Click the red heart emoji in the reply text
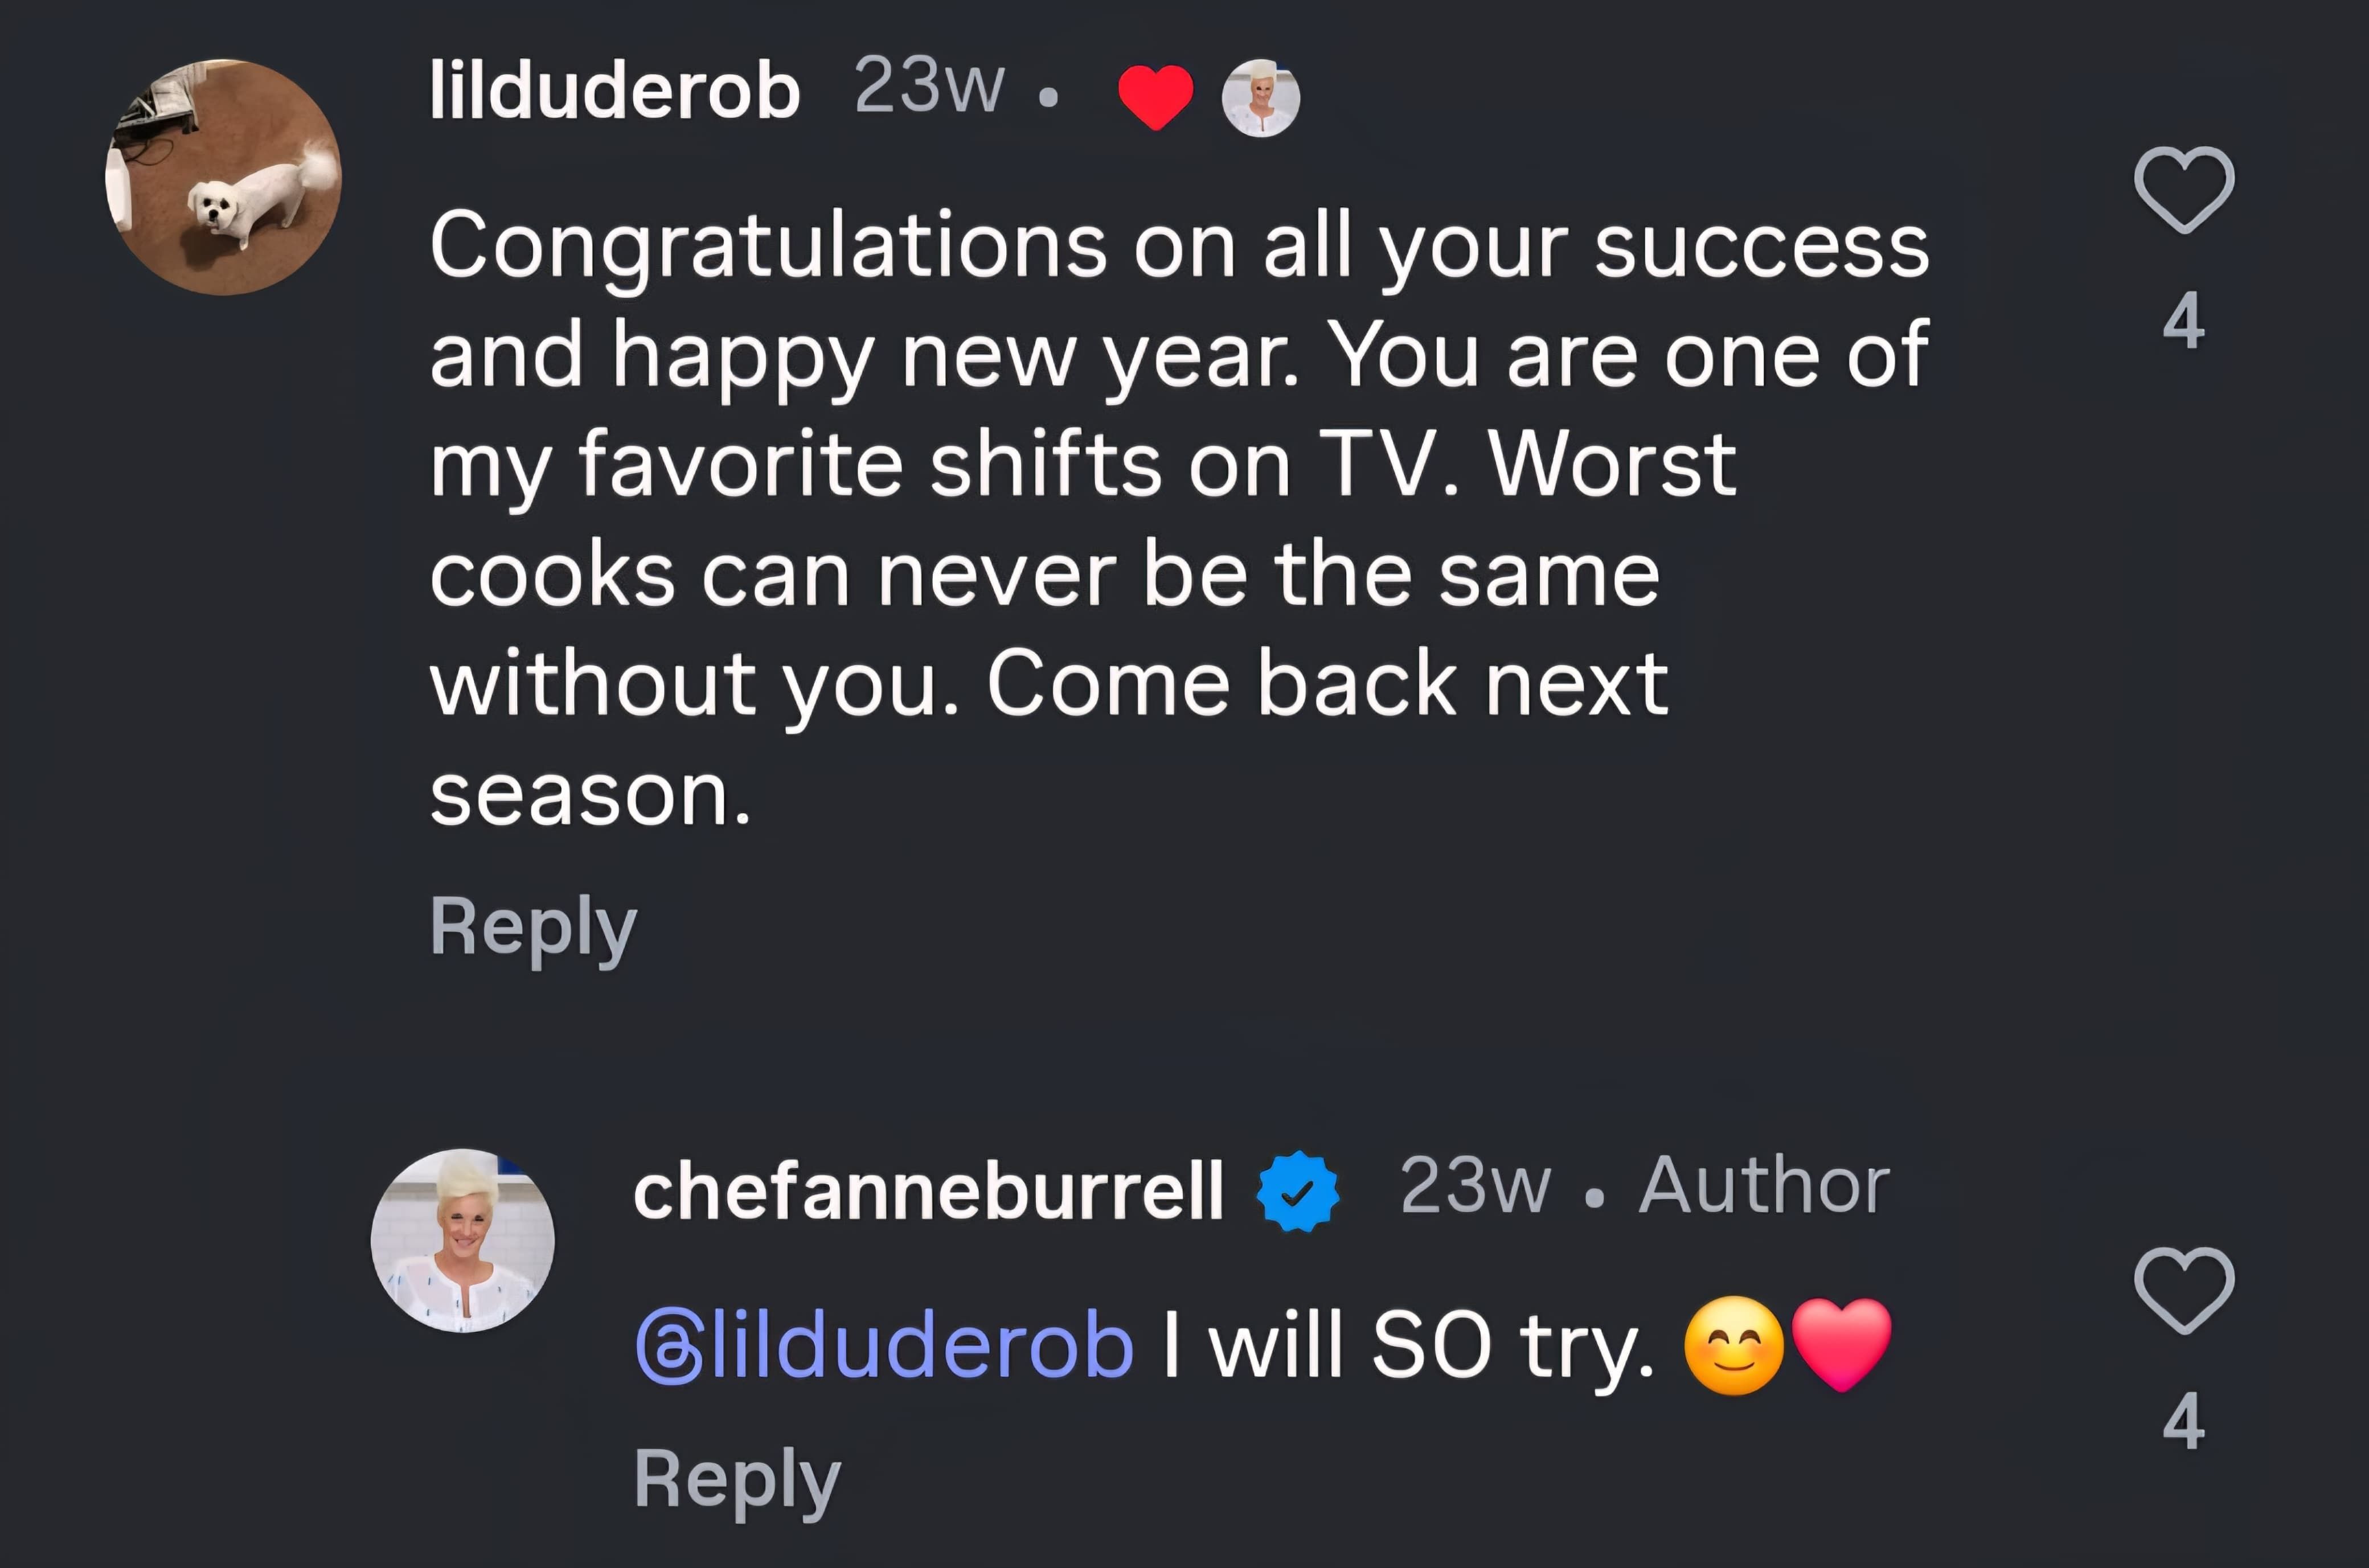Viewport: 2369px width, 1568px height. pos(1841,1344)
